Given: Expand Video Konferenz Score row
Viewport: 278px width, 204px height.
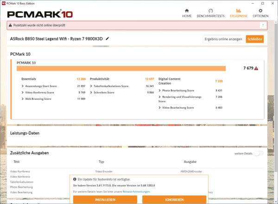Looking at the screenshot, I should tap(23, 93).
